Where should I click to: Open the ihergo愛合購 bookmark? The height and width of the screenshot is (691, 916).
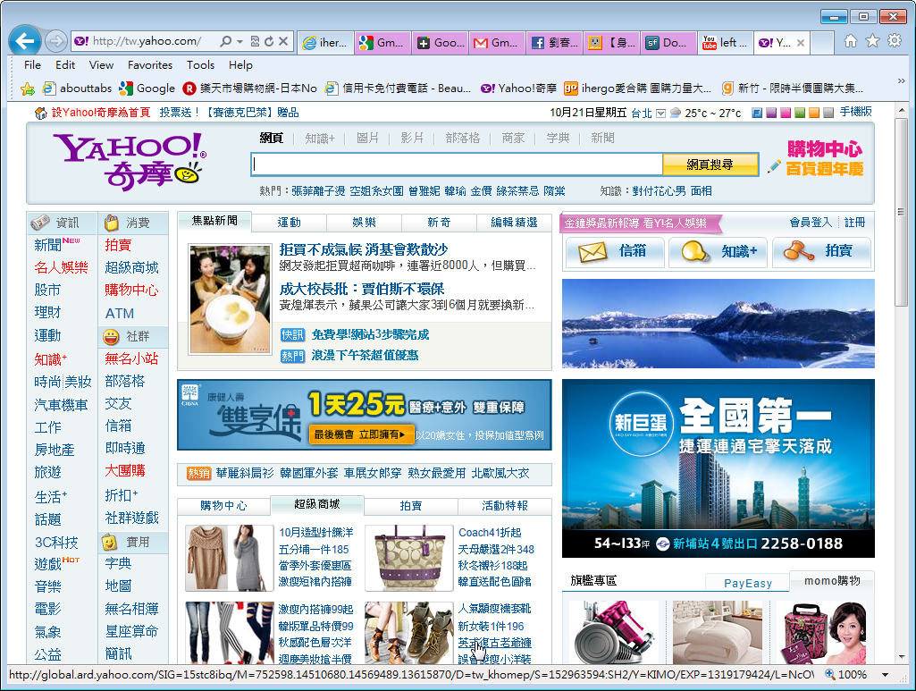(x=637, y=88)
